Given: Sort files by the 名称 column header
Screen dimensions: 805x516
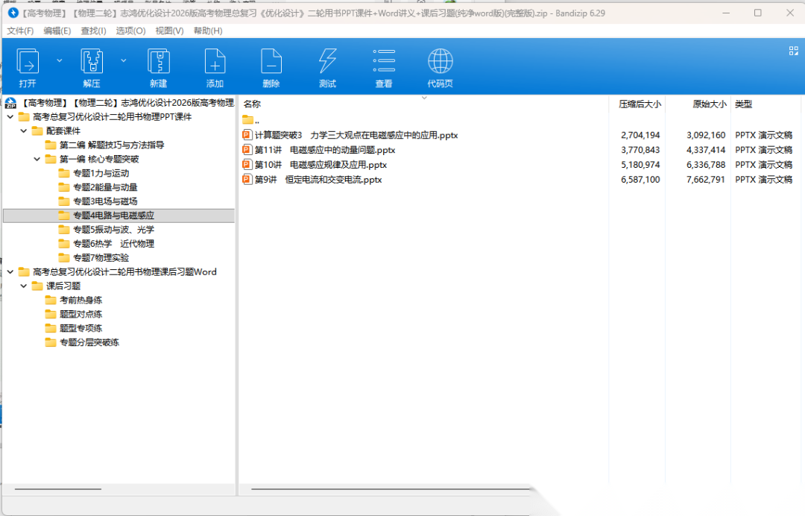Looking at the screenshot, I should (253, 104).
